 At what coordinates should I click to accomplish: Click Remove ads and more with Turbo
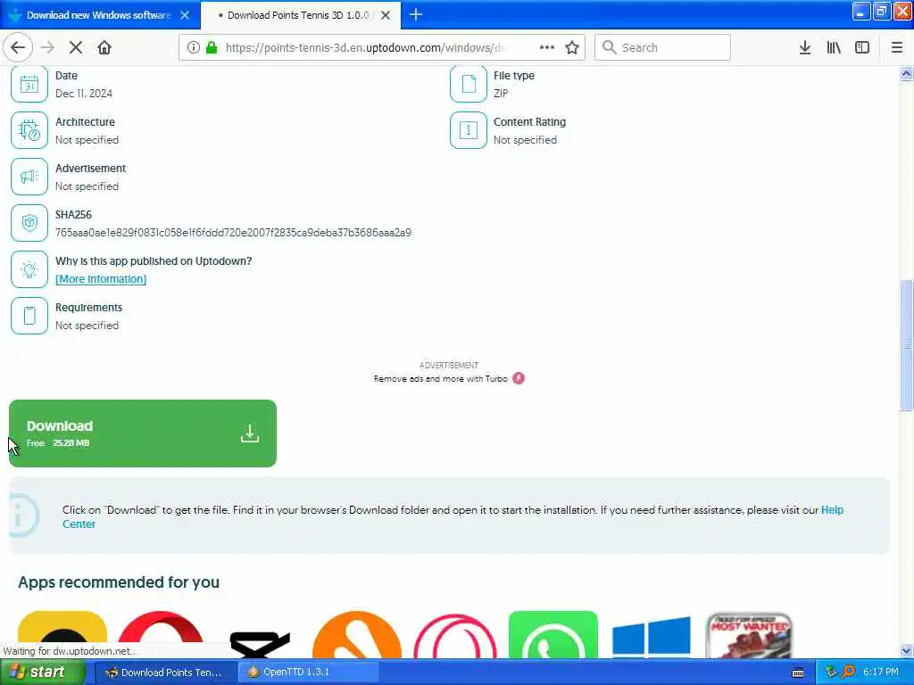pos(441,378)
